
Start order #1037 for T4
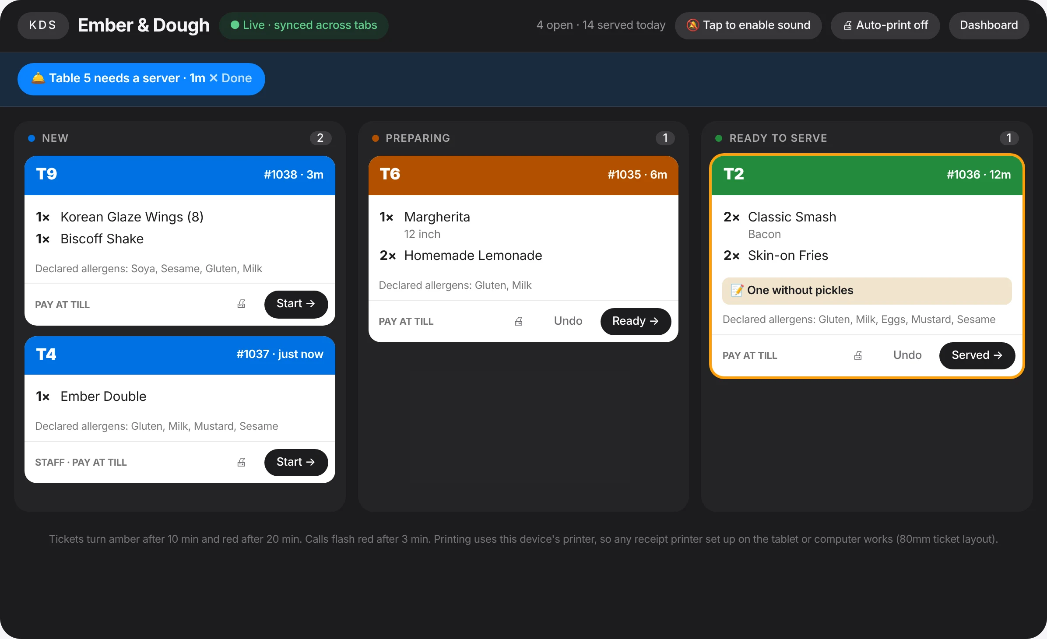(x=296, y=462)
